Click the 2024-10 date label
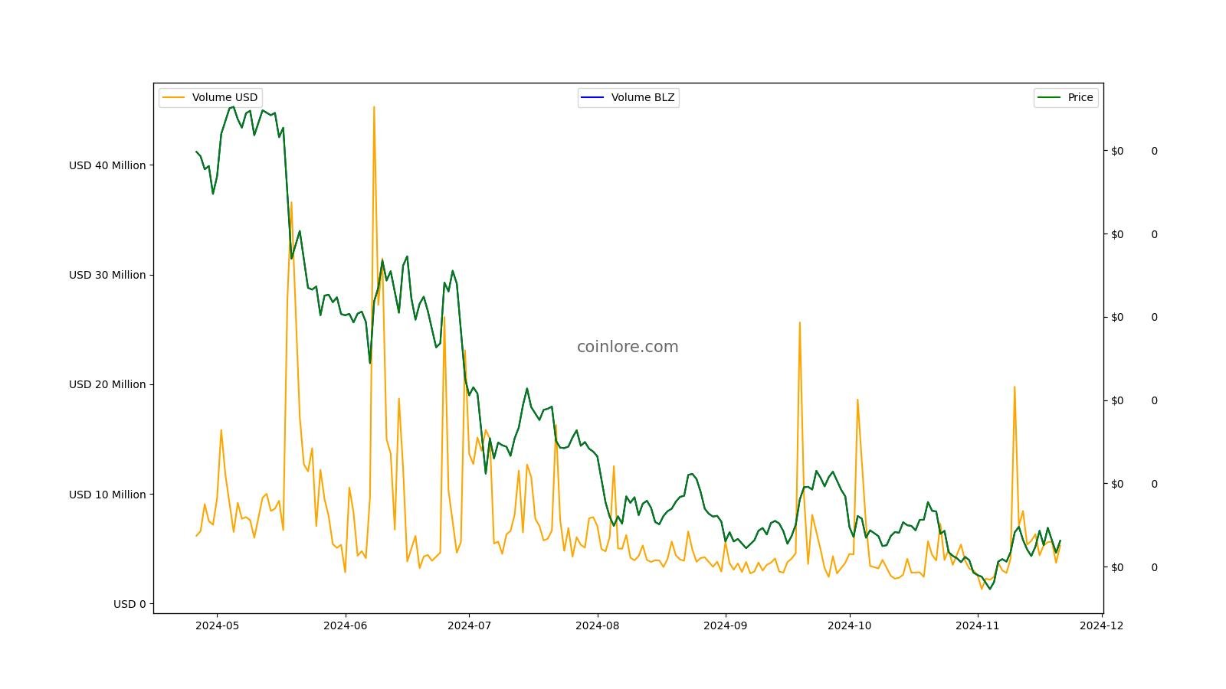The width and height of the screenshot is (1226, 689). pyautogui.click(x=850, y=625)
